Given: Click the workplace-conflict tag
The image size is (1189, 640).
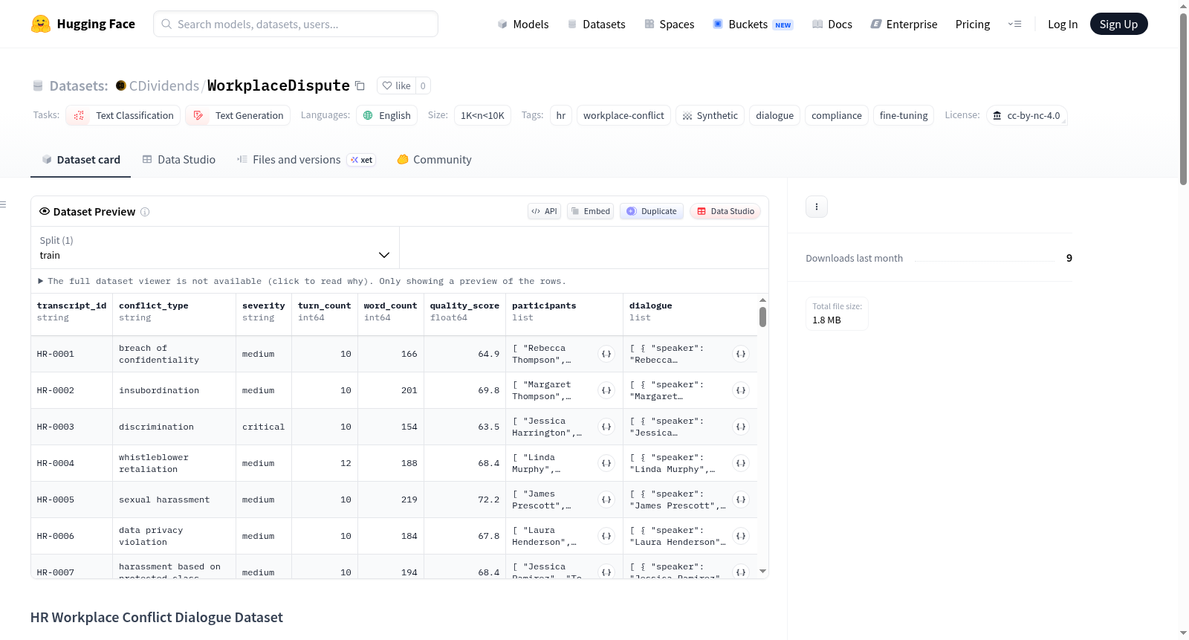Looking at the screenshot, I should [623, 115].
